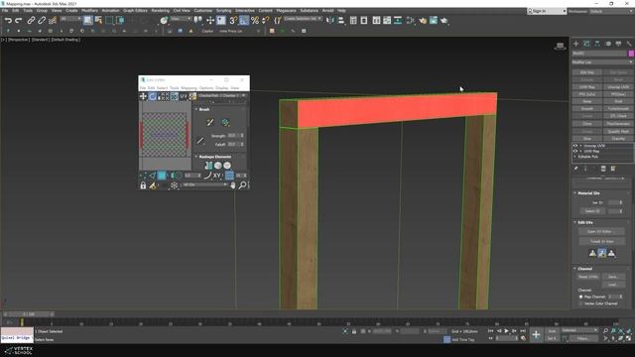
Task: Select Rotate tool in Edit UVWs toolbar
Action: [152, 96]
